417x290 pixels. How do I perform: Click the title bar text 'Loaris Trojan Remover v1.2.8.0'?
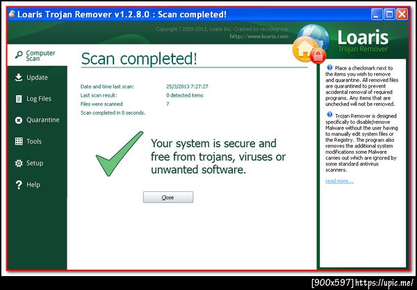click(83, 14)
